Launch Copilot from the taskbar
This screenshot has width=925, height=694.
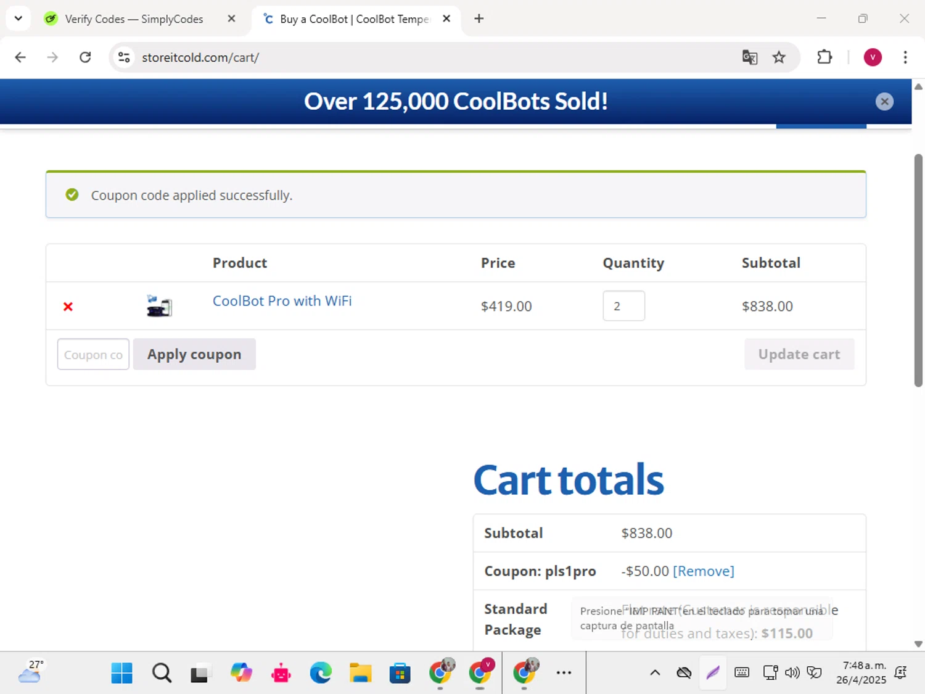(241, 673)
